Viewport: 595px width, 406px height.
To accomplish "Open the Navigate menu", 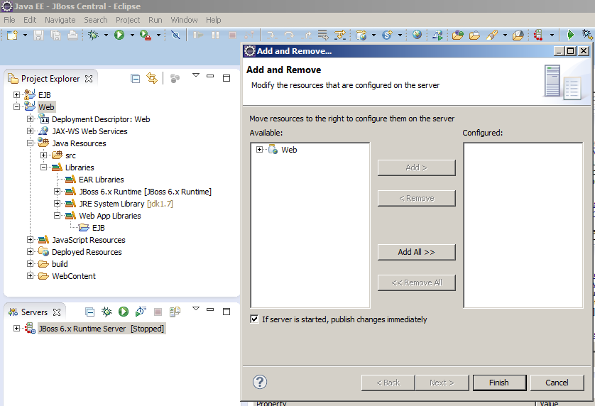I will click(60, 20).
